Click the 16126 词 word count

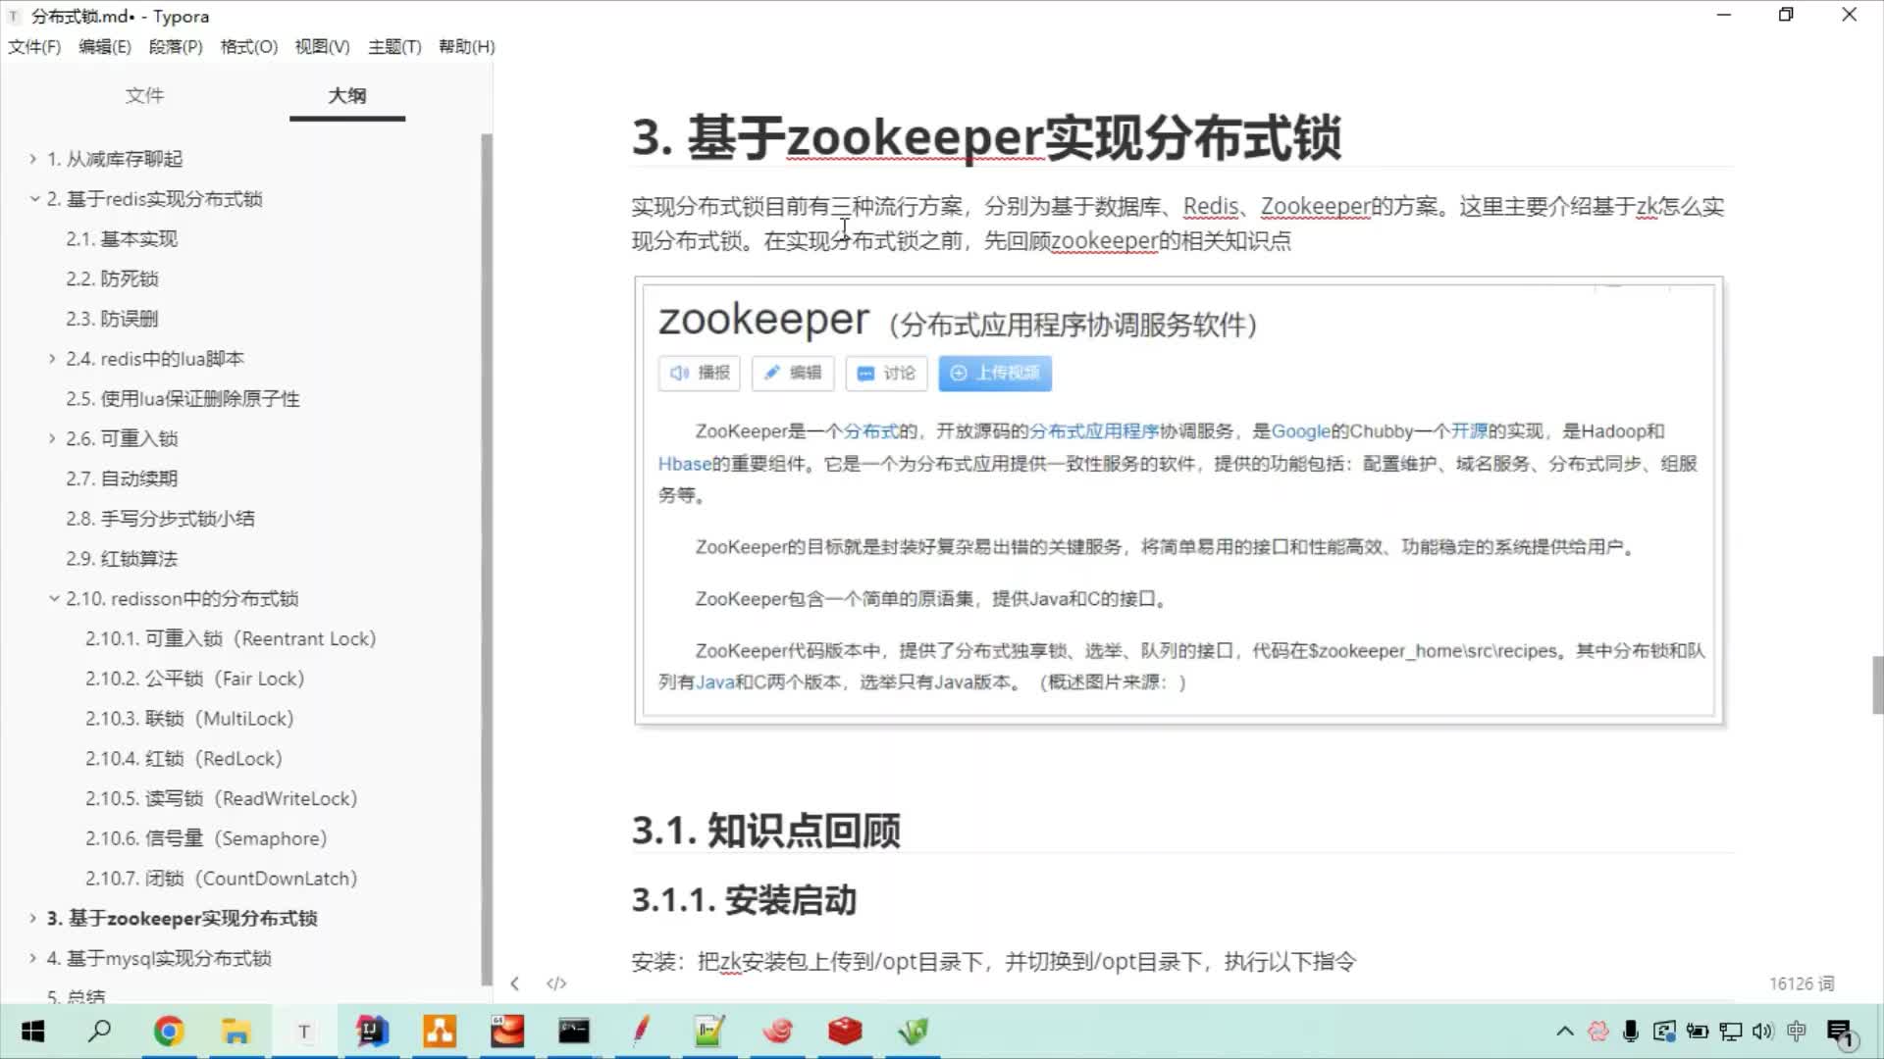coord(1802,983)
